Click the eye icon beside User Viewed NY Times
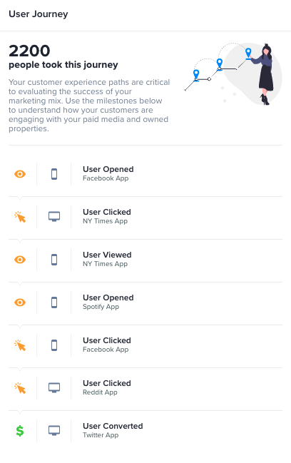 point(20,260)
